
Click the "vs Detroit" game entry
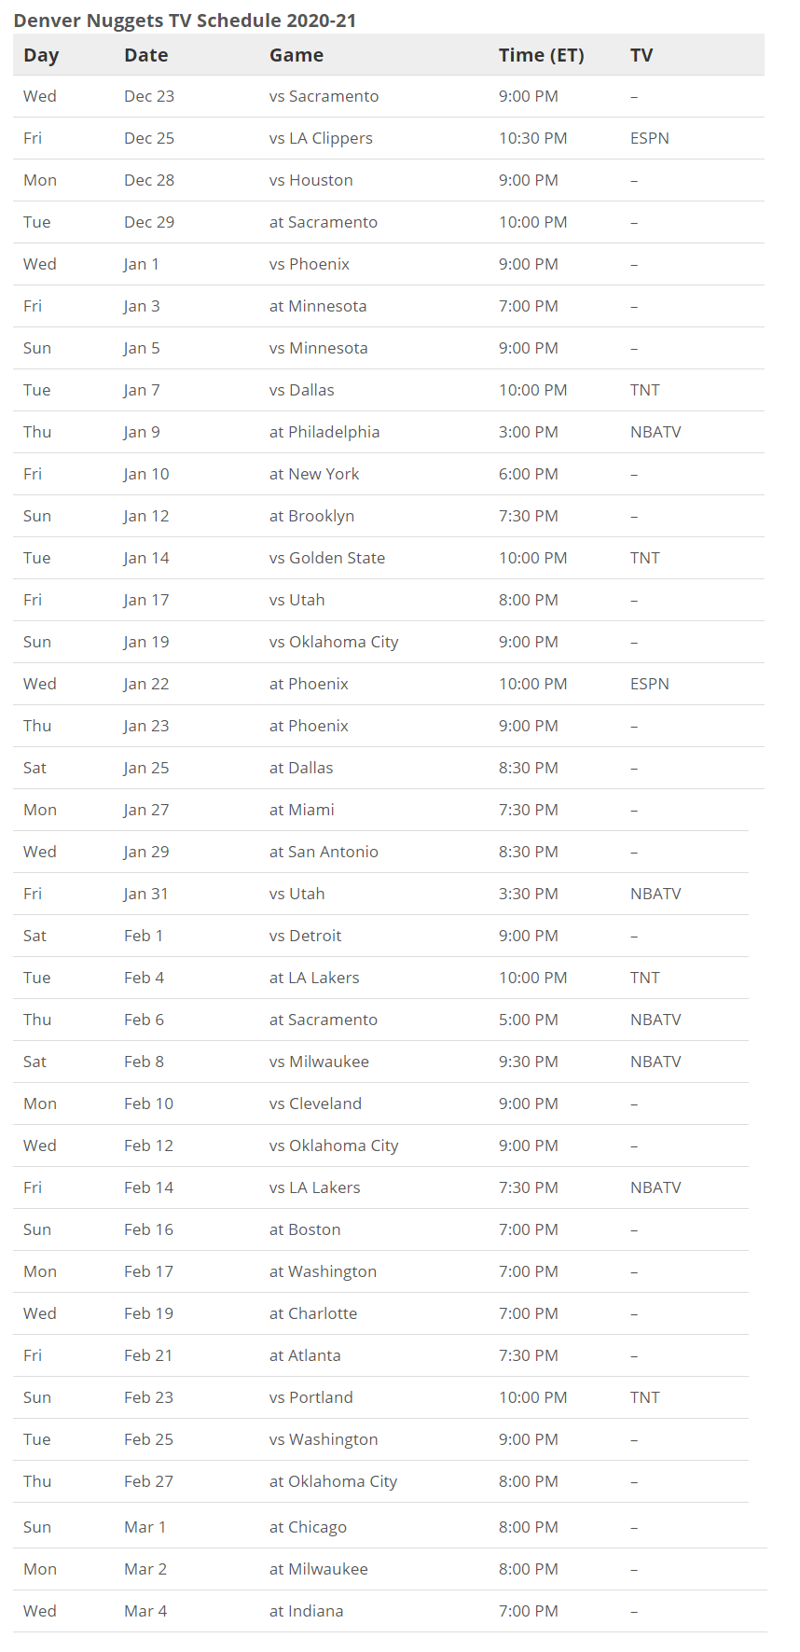click(306, 936)
